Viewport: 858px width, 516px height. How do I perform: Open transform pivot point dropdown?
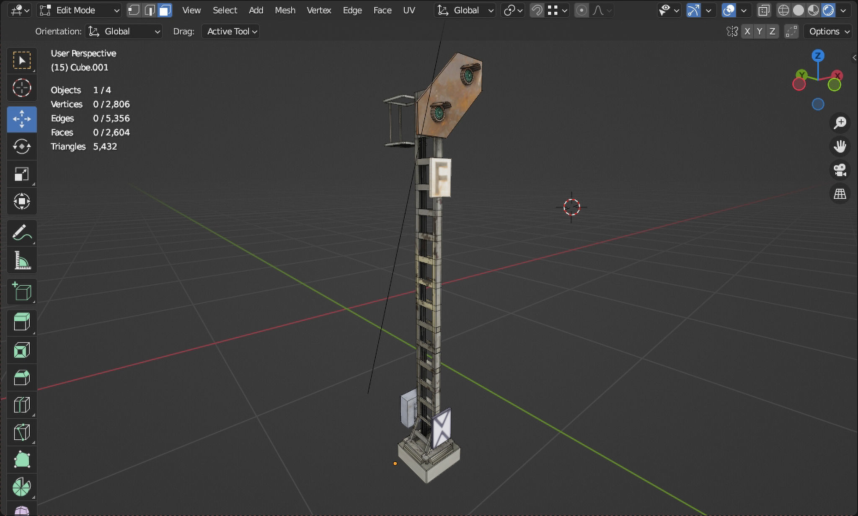pos(513,10)
